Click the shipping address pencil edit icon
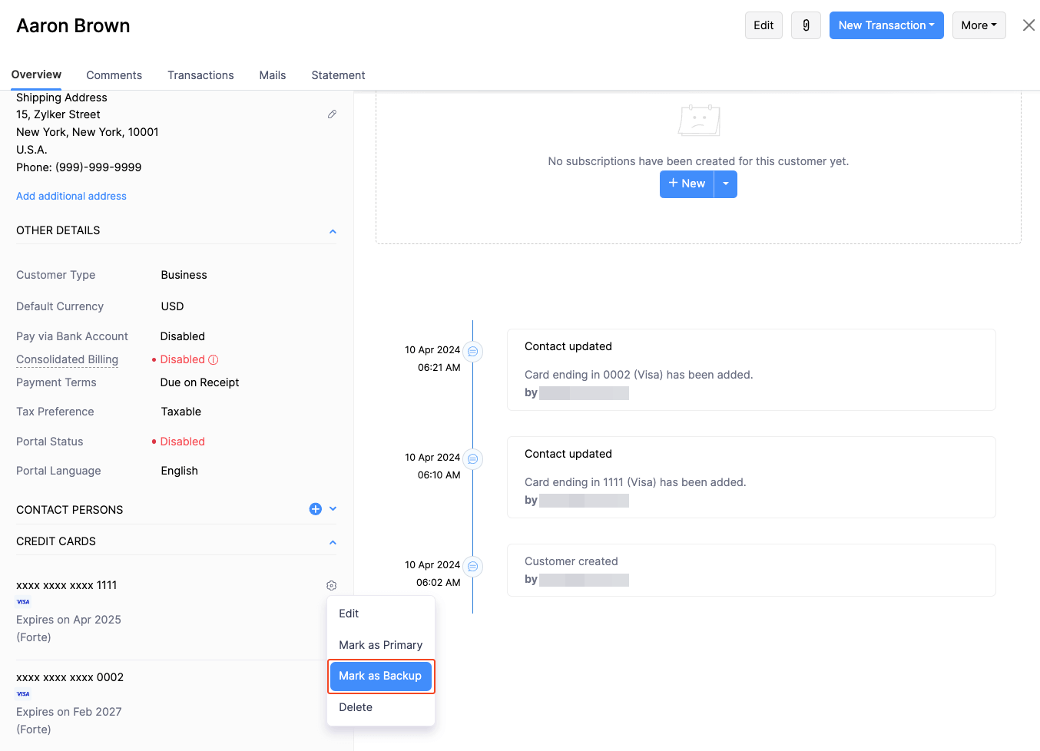 click(x=332, y=114)
